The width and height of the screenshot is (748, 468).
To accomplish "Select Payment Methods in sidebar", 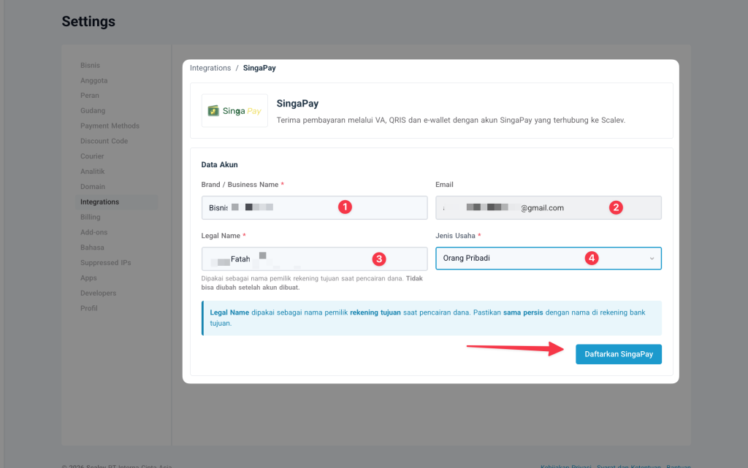I will click(x=110, y=126).
